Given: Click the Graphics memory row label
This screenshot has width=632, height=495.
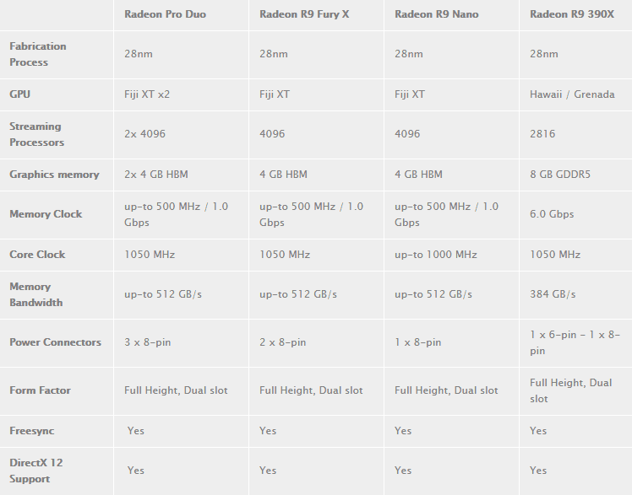Looking at the screenshot, I should (54, 175).
